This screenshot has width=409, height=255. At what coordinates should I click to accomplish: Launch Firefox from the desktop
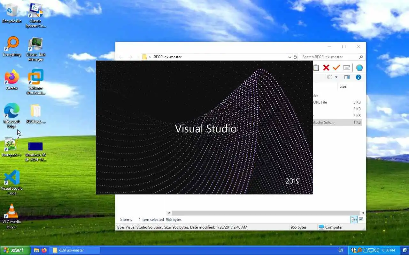click(12, 80)
